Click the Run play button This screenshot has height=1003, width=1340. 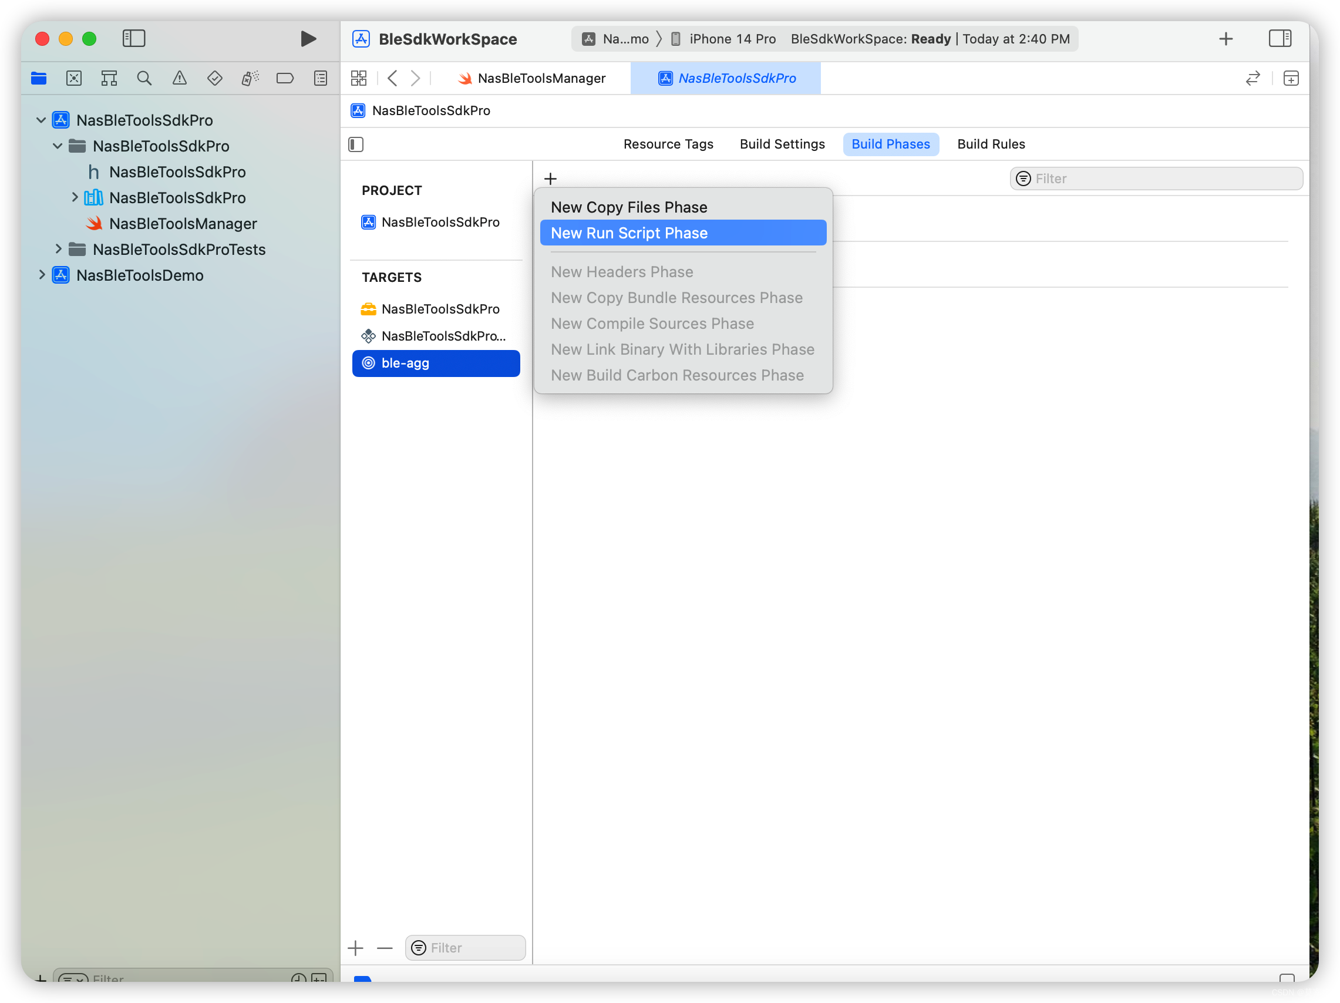click(x=308, y=39)
